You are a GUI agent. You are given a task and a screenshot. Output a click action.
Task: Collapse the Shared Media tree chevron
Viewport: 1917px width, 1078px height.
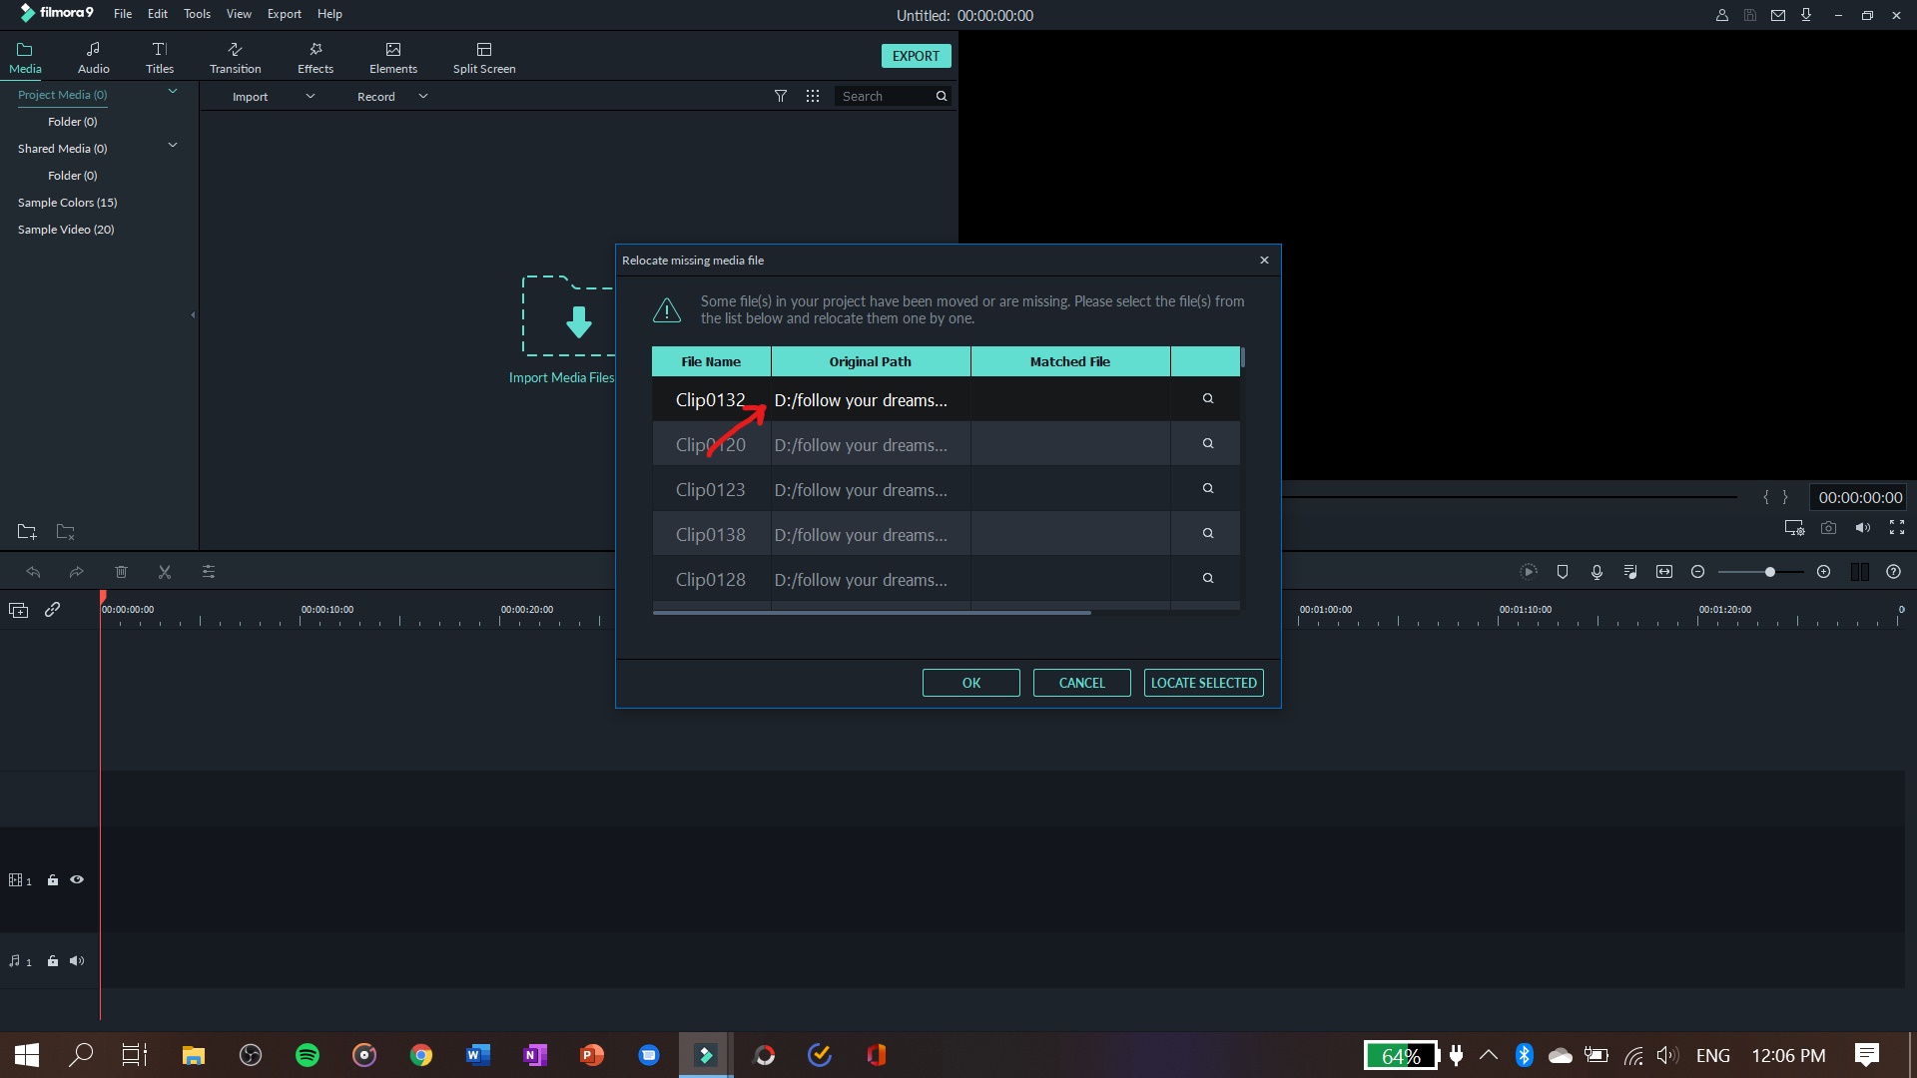(x=173, y=146)
